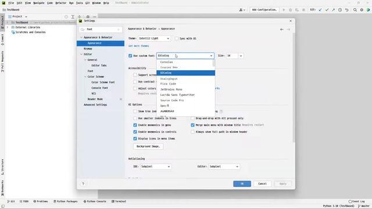Open IDE settings gear in main toolbar
Viewport: 372px width, 209px height.
click(362, 10)
